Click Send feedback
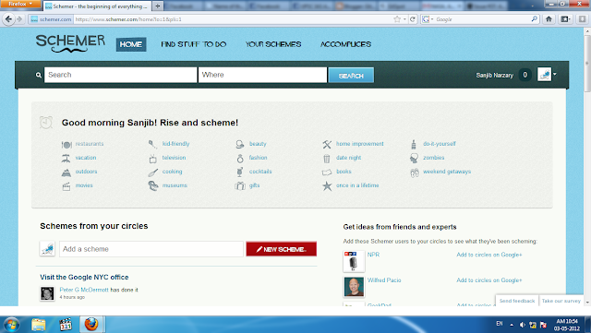Viewport: 591px width, 333px height. click(x=517, y=301)
